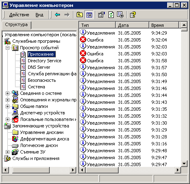The height and width of the screenshot is (184, 190).
Task: Toggle the Show/Hide console tree button
Action: click(x=89, y=15)
